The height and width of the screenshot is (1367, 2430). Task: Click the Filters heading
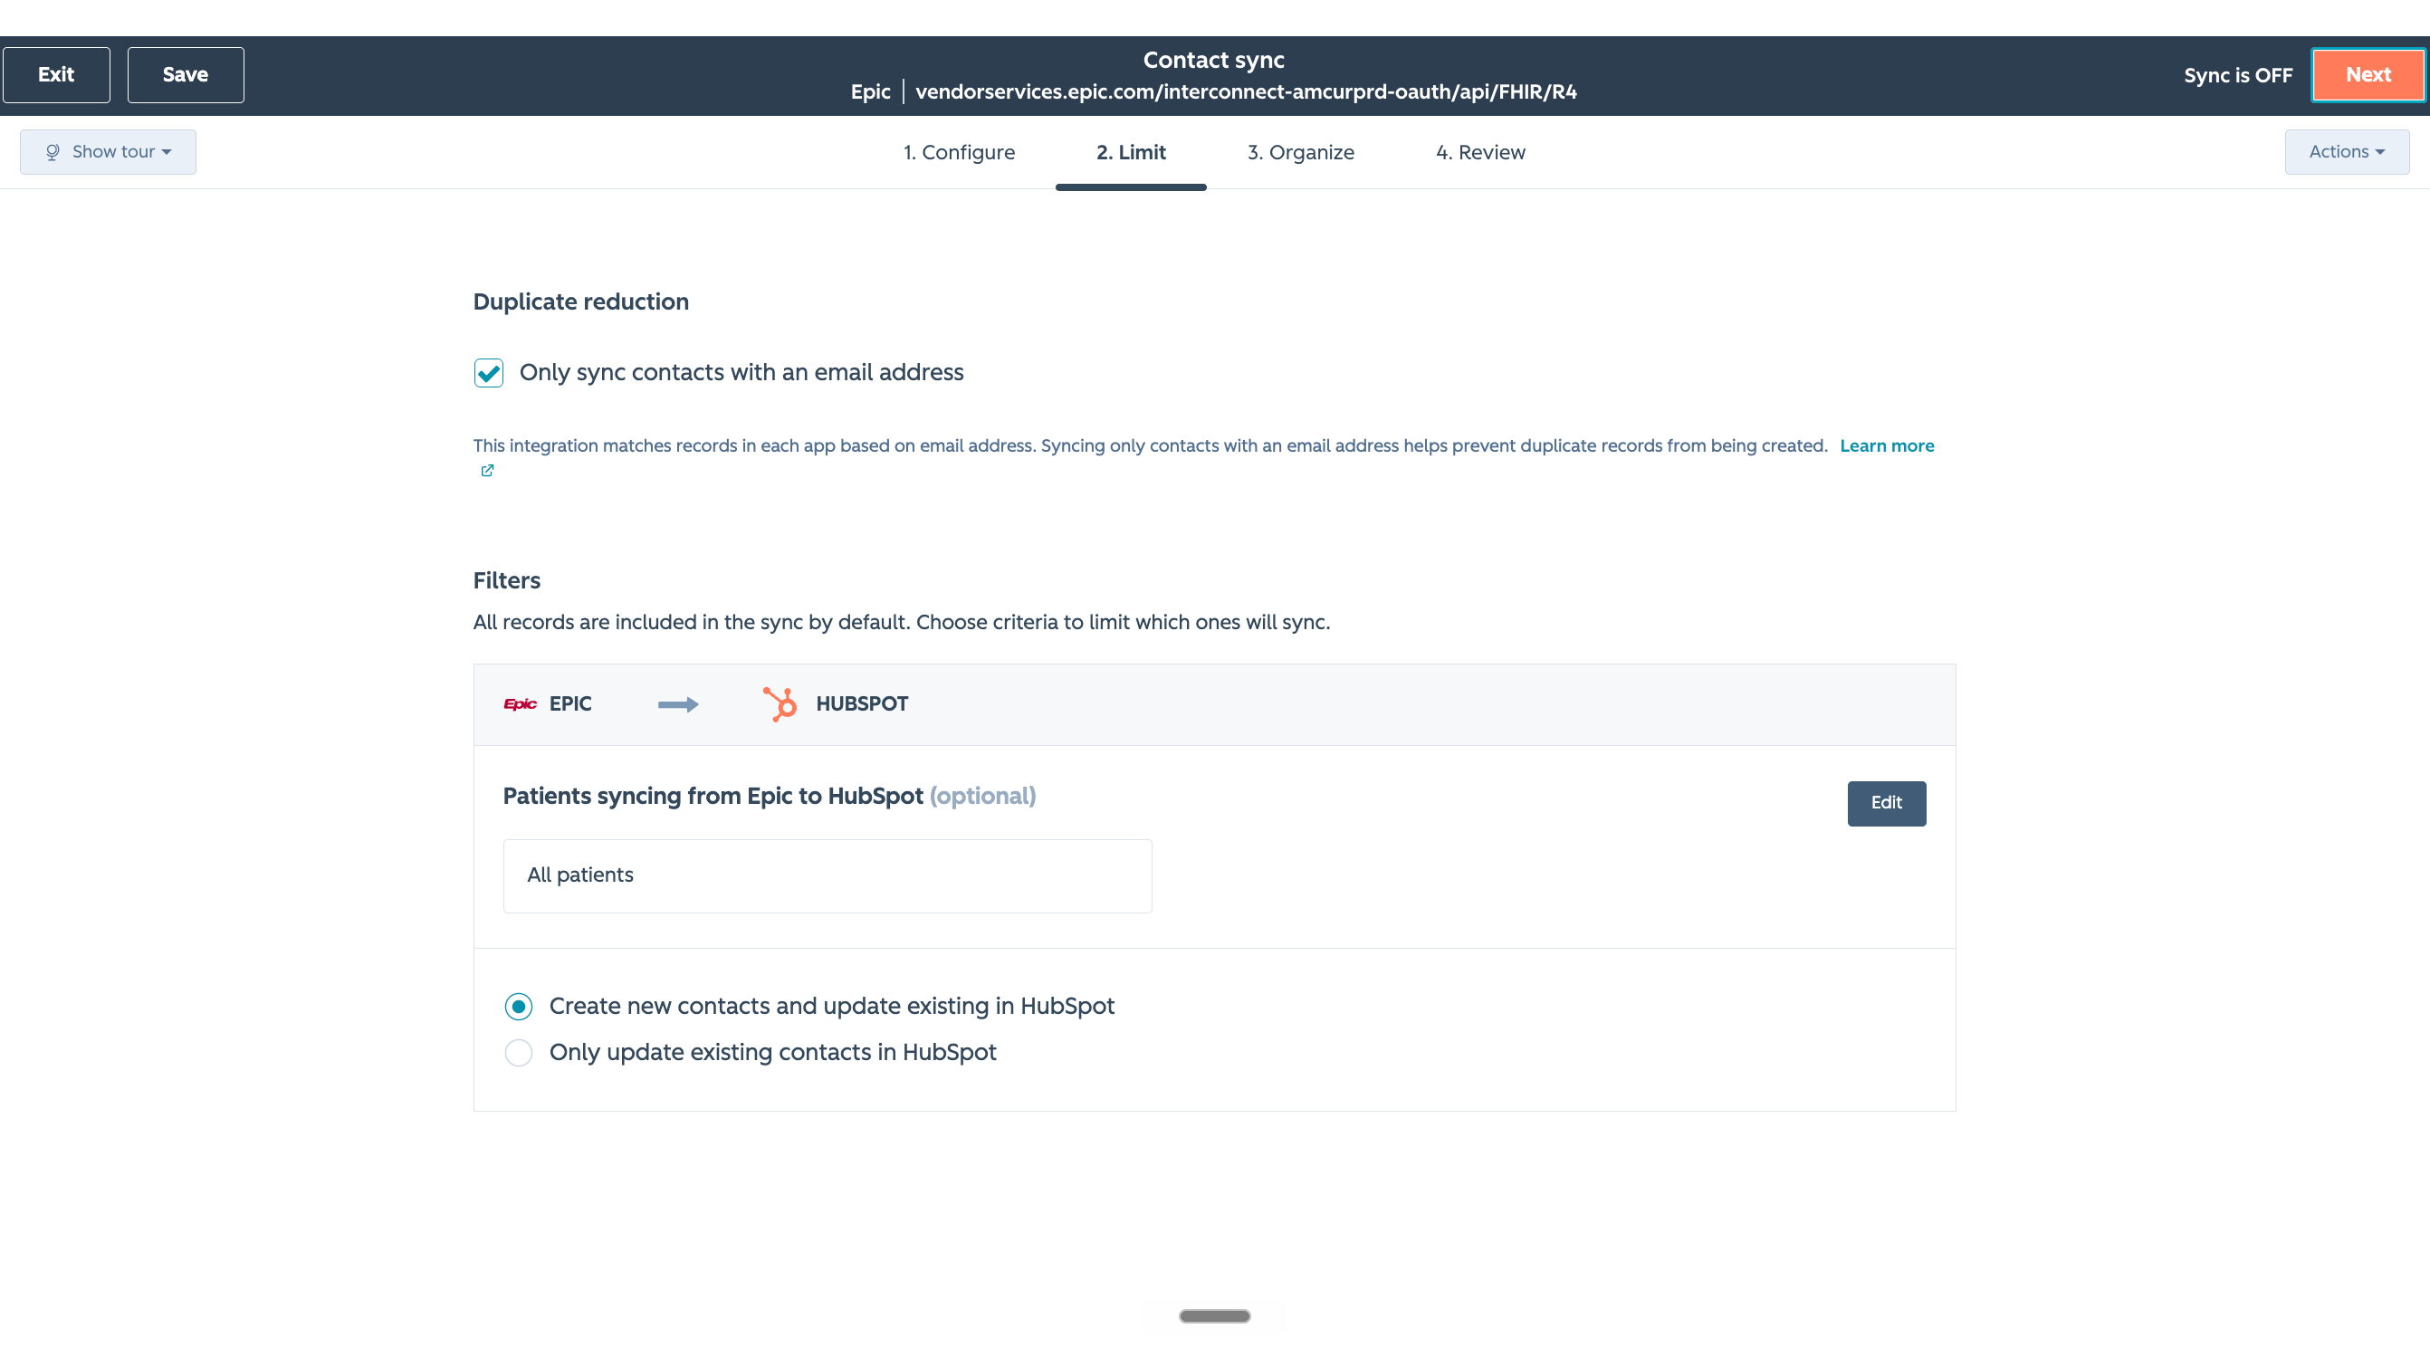tap(507, 581)
